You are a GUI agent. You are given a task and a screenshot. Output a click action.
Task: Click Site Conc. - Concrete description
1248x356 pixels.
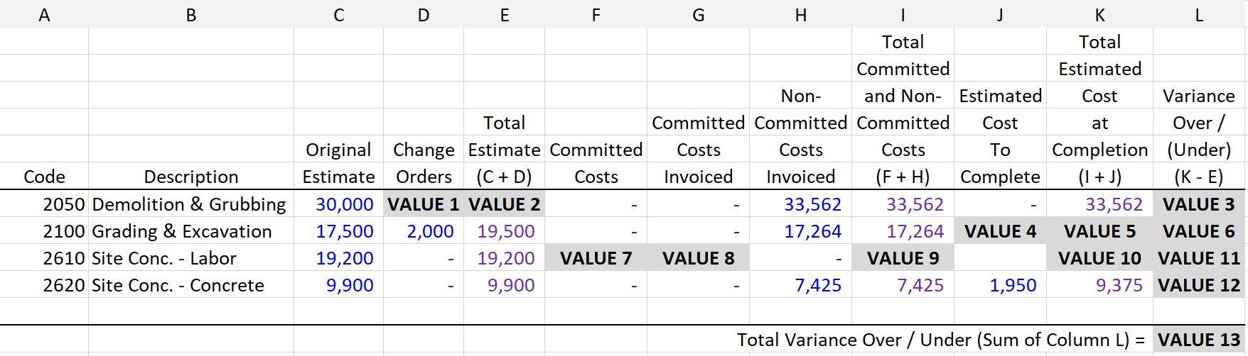190,285
